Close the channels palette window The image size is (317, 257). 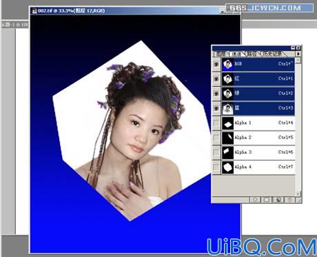coord(298,48)
